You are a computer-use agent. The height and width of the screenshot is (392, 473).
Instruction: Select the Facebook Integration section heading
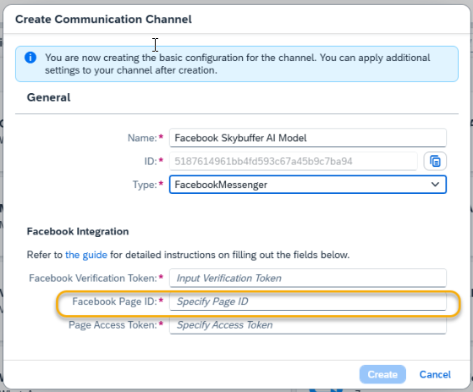coord(78,231)
